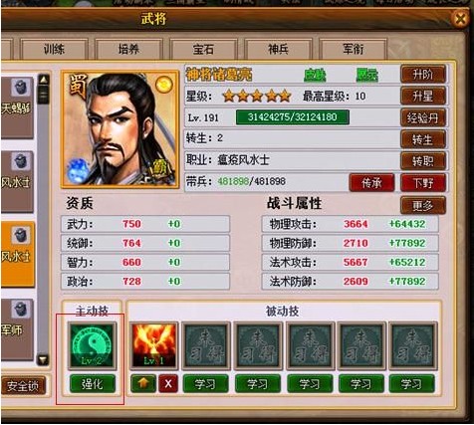Click the red 传承 button
Viewport: 474px width, 425px height.
(371, 183)
